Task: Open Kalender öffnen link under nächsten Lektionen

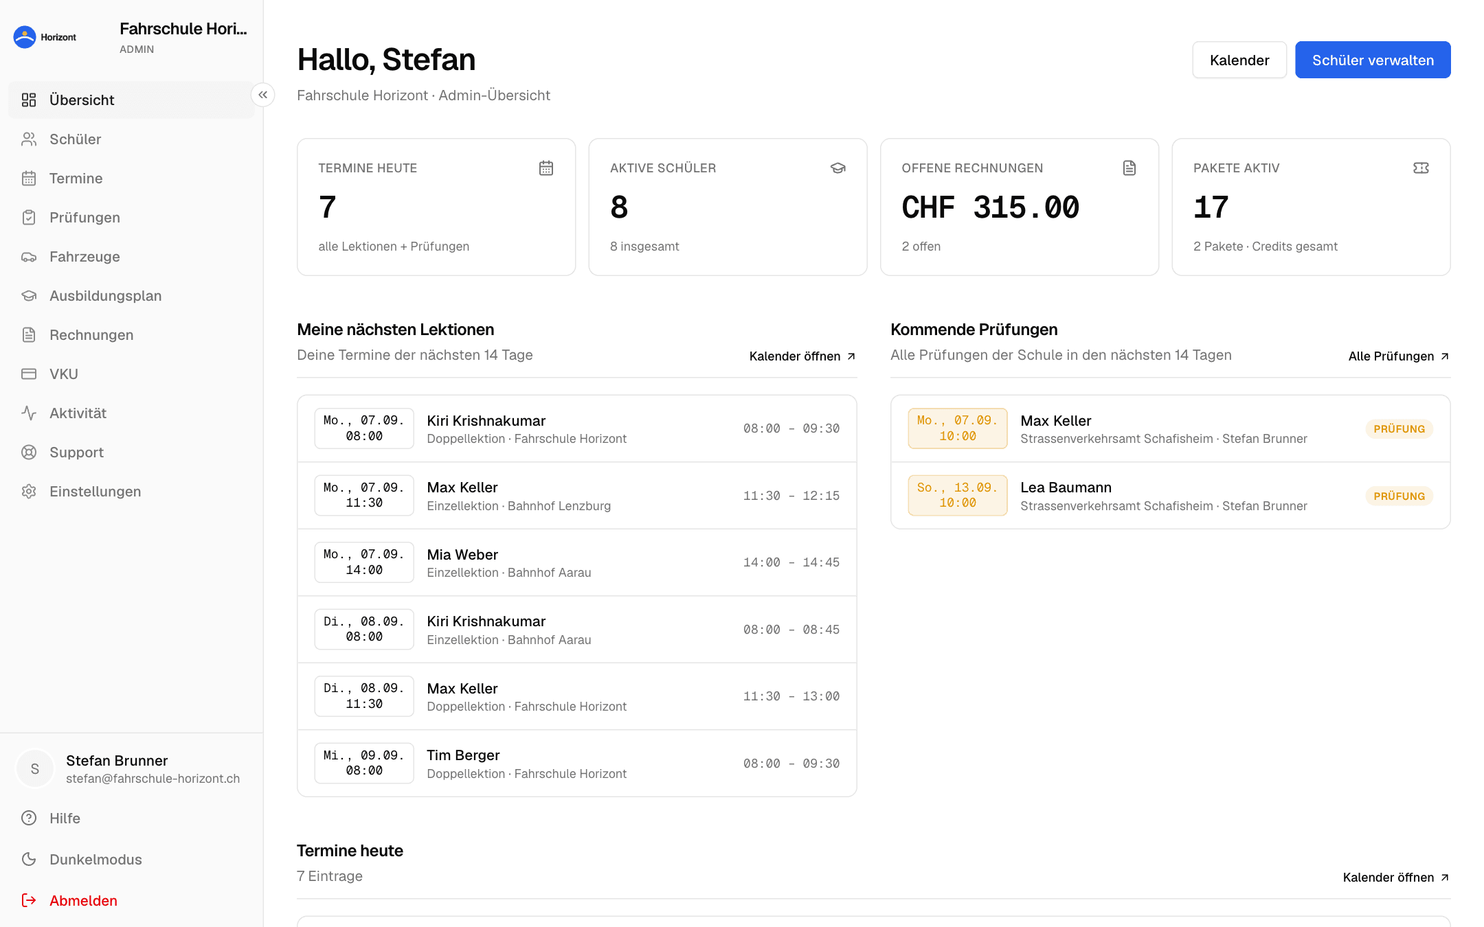Action: click(x=802, y=356)
